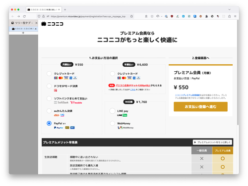248x186 pixels.
Task: Click お支払い登録へ進む button
Action: [x=200, y=107]
